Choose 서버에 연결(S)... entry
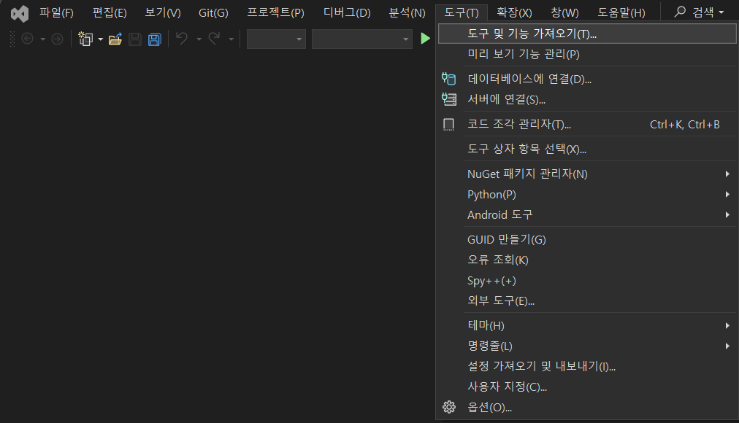The image size is (739, 423). pos(587,99)
